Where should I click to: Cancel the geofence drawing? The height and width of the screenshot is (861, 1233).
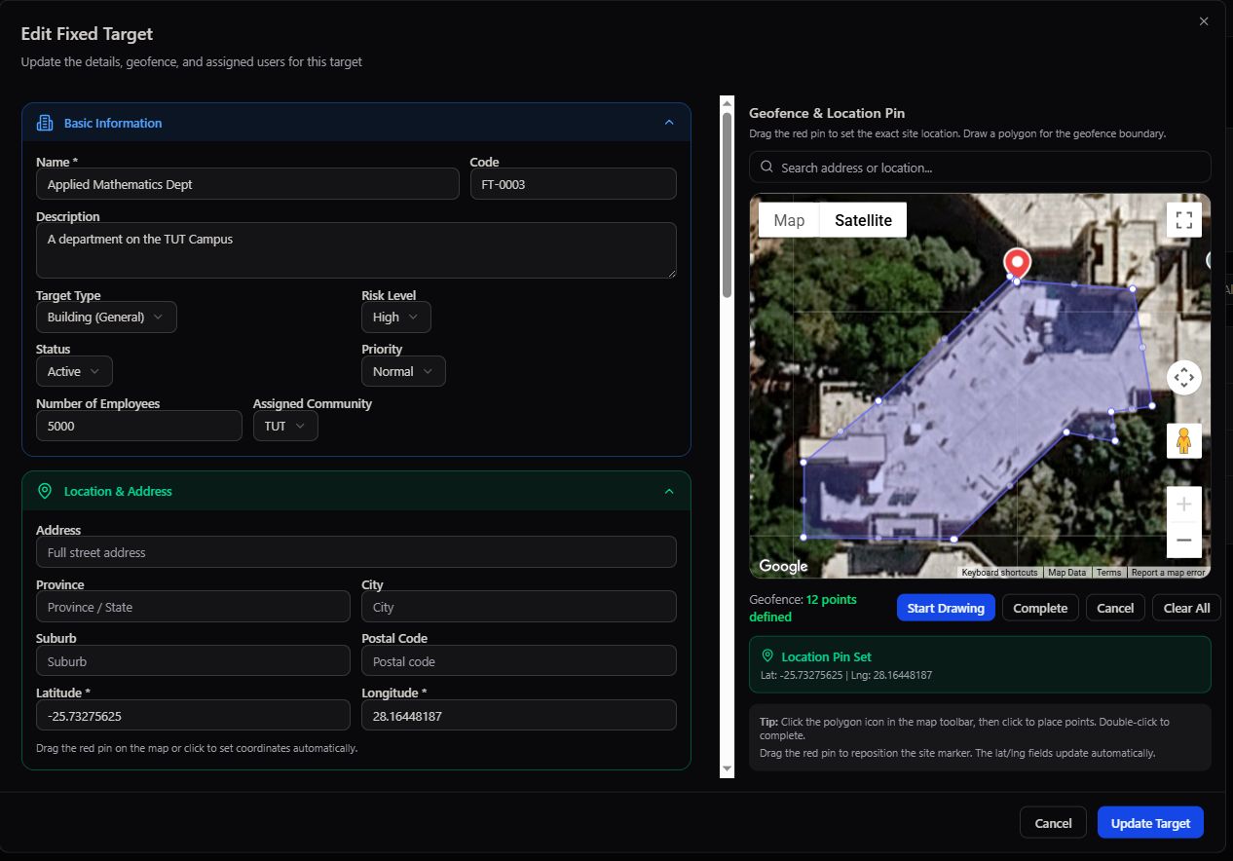[1115, 608]
